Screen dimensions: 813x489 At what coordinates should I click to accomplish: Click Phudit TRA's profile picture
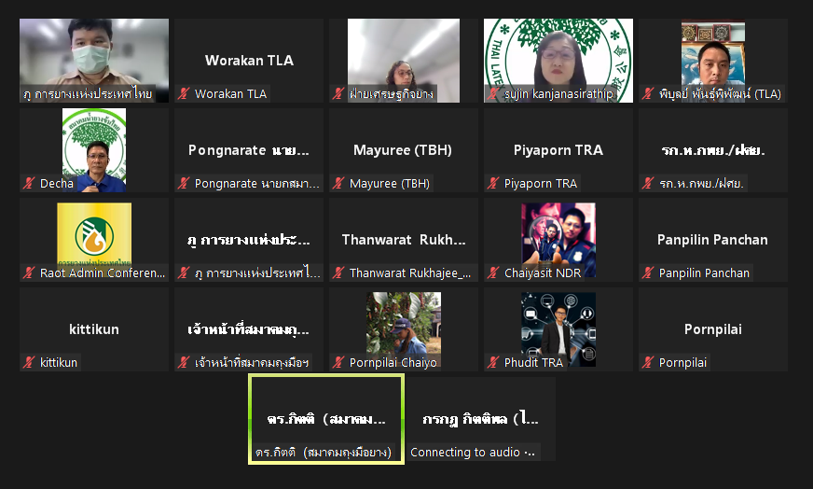pyautogui.click(x=558, y=329)
